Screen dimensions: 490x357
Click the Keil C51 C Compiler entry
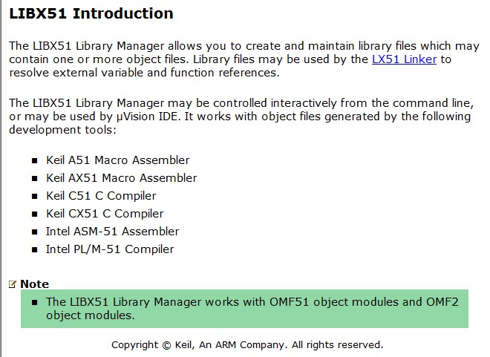[x=101, y=196]
